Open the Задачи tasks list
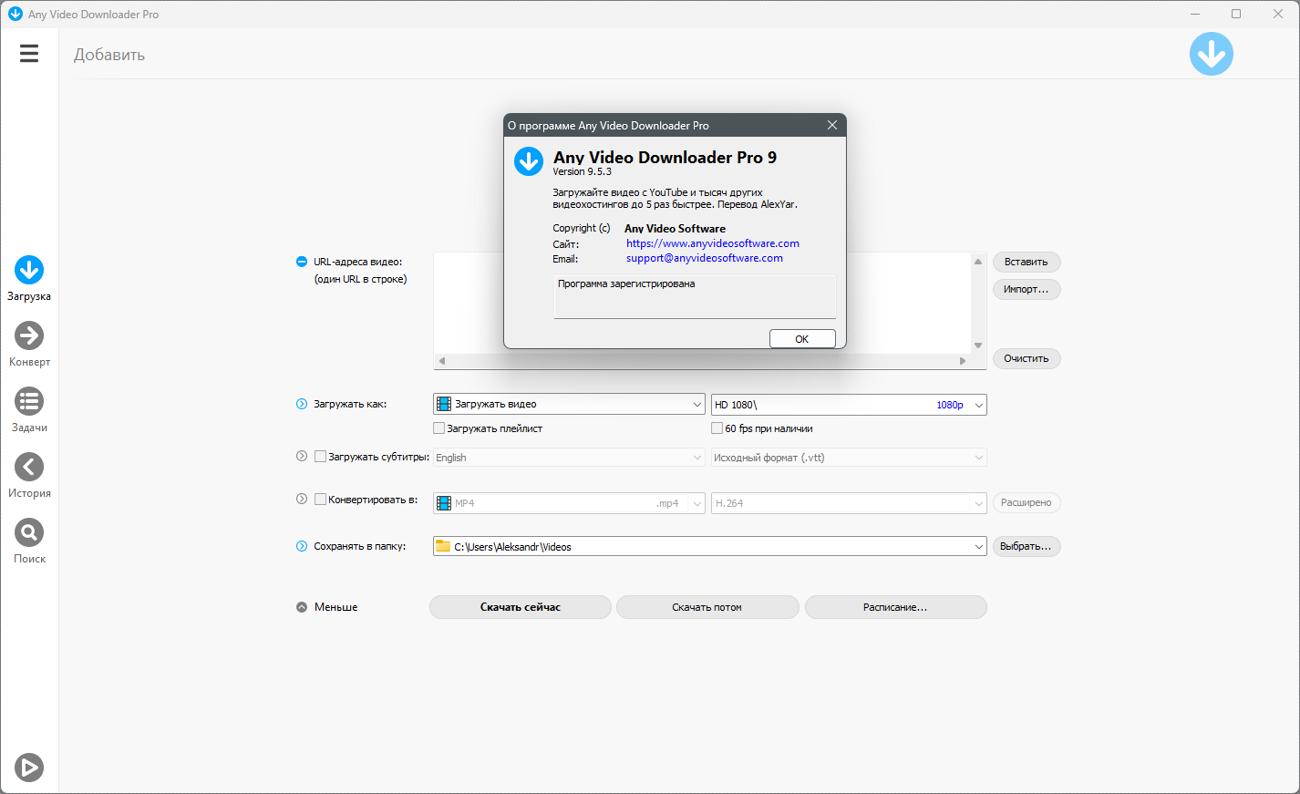 29,410
